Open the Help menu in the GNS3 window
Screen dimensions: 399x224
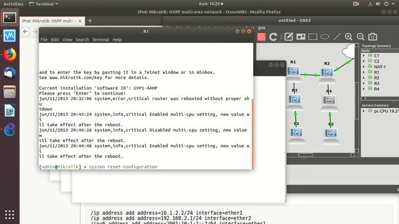point(262,28)
